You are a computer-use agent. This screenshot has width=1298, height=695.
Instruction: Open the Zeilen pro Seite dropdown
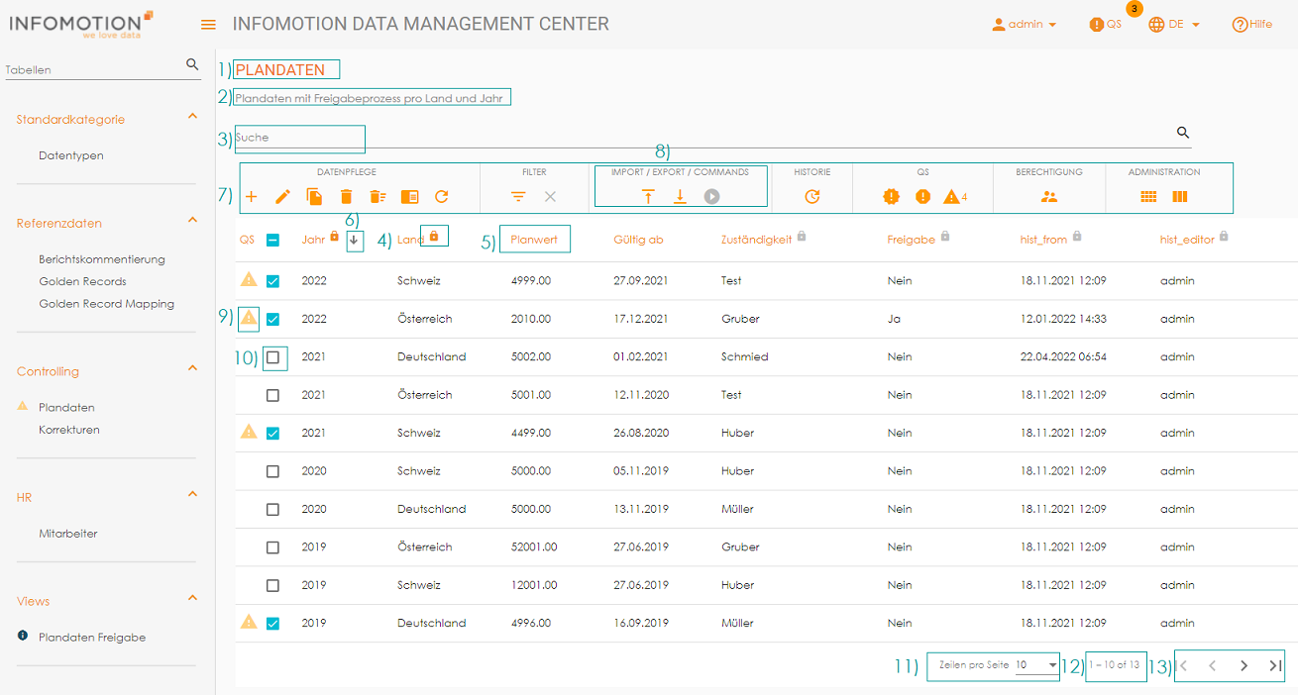click(x=1037, y=666)
